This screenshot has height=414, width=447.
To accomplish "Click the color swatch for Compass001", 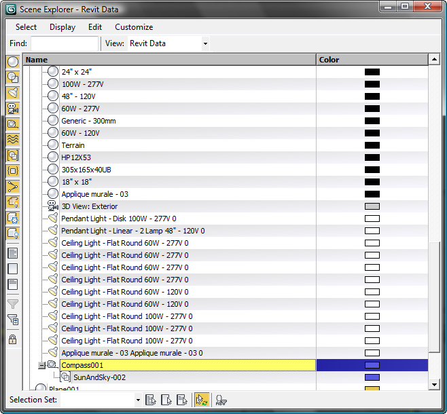I will (x=372, y=365).
